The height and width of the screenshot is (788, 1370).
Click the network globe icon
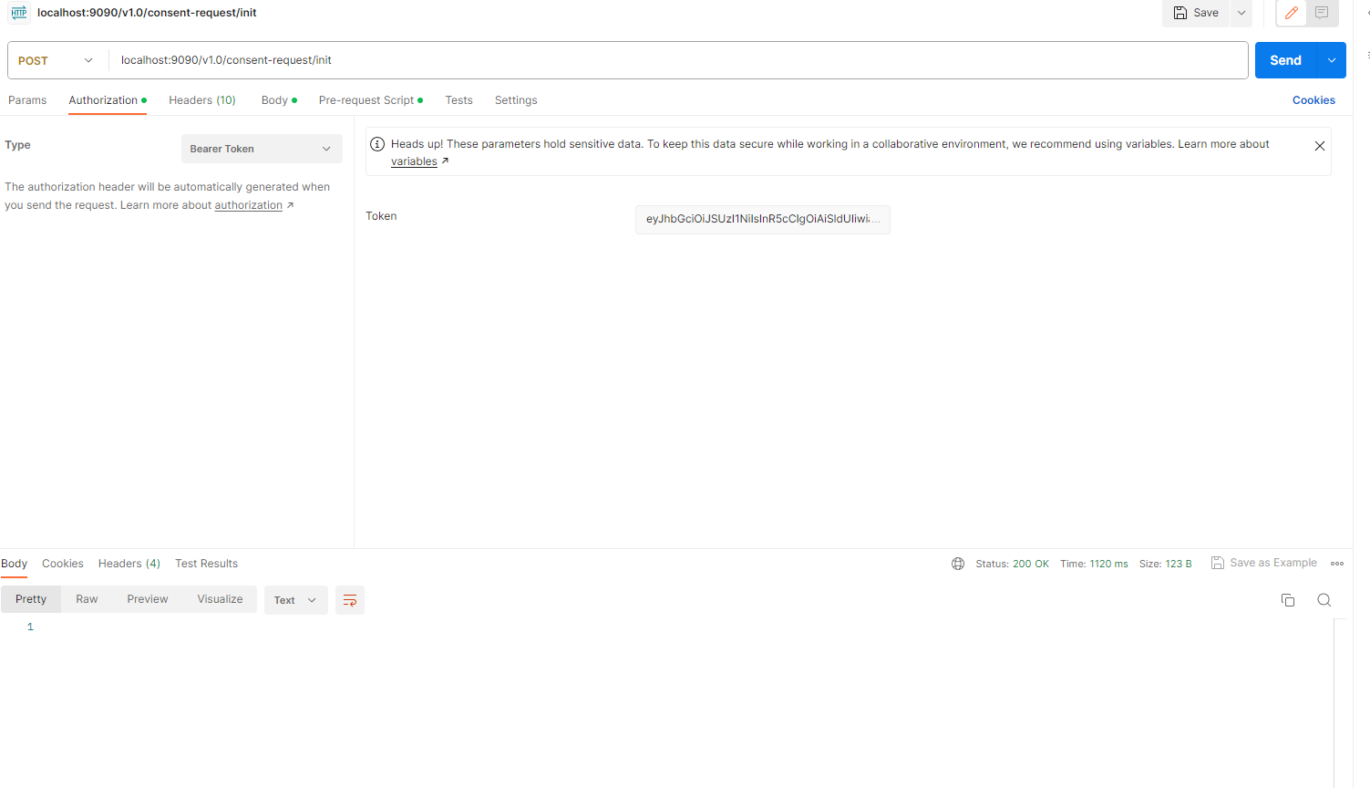tap(958, 564)
